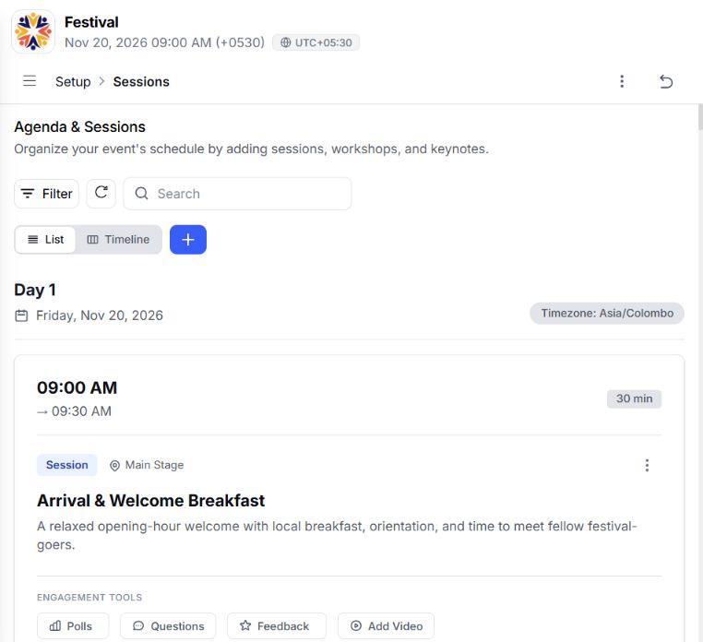Screen dimensions: 703x642
Task: Click the Feedback button
Action: tap(277, 625)
